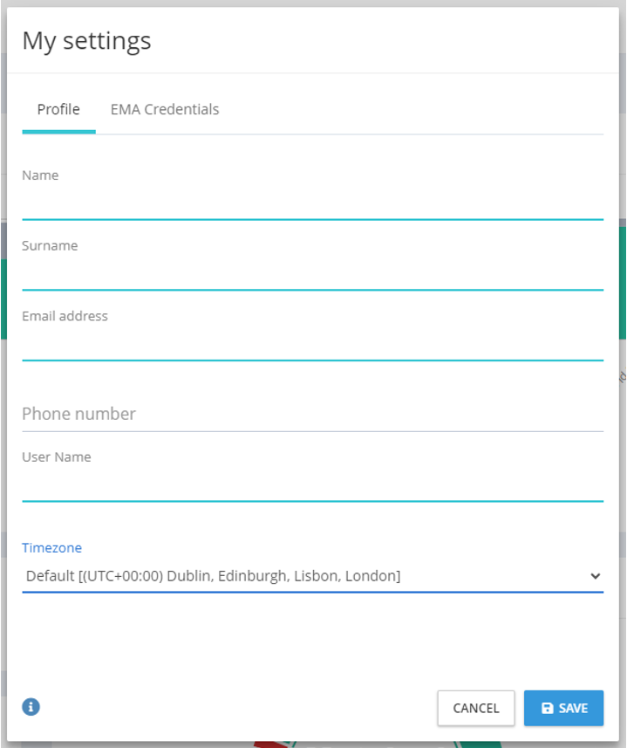Click the User Name label
The image size is (627, 748).
[x=56, y=457]
